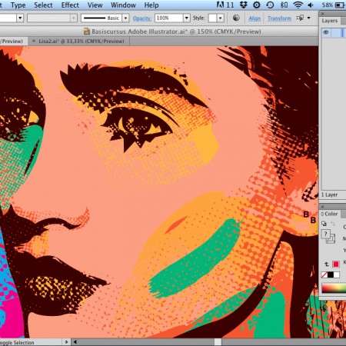Screen dimensions: 346x346
Task: Cycle Color panel display with the arrows
Action: point(322,214)
